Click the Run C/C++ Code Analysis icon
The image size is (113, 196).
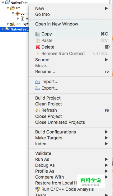click(x=38, y=189)
